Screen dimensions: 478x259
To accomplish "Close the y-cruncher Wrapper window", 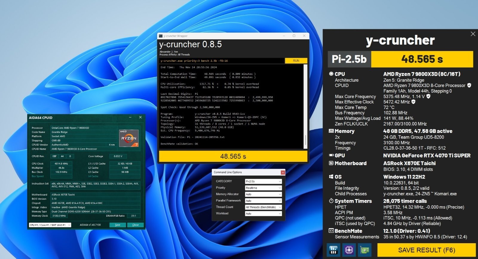I will (x=304, y=36).
